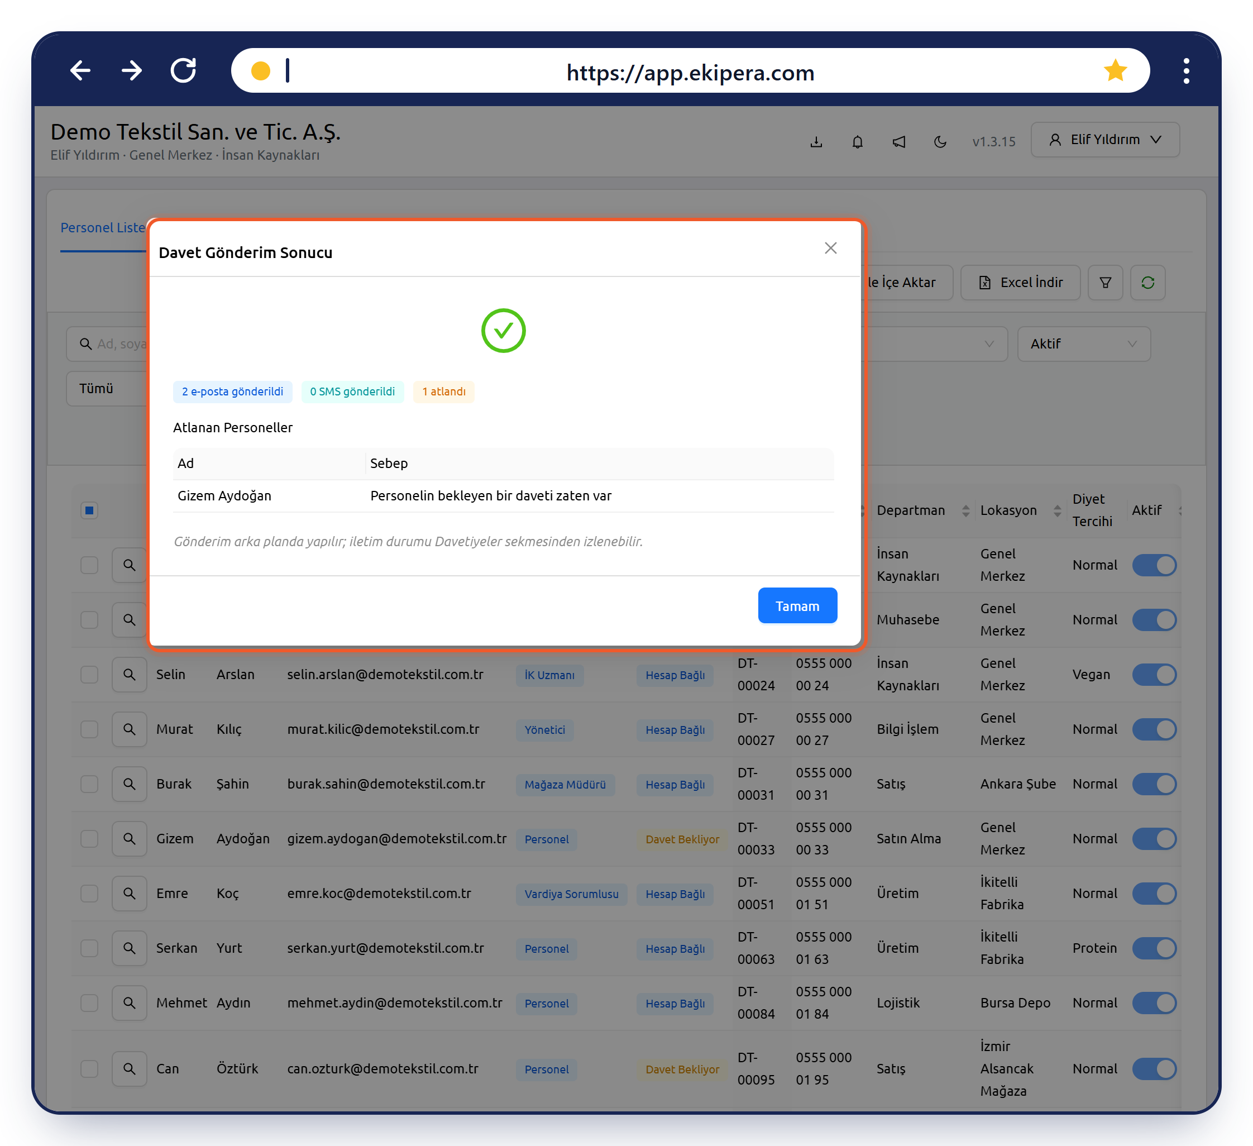Click the bookmark star in the address bar
Screen dimensions: 1253x1146
(1115, 71)
